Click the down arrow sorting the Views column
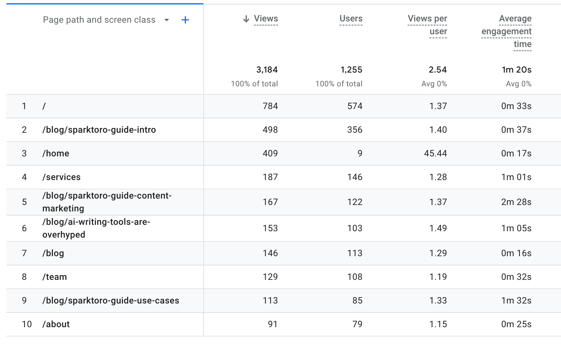 (x=246, y=19)
